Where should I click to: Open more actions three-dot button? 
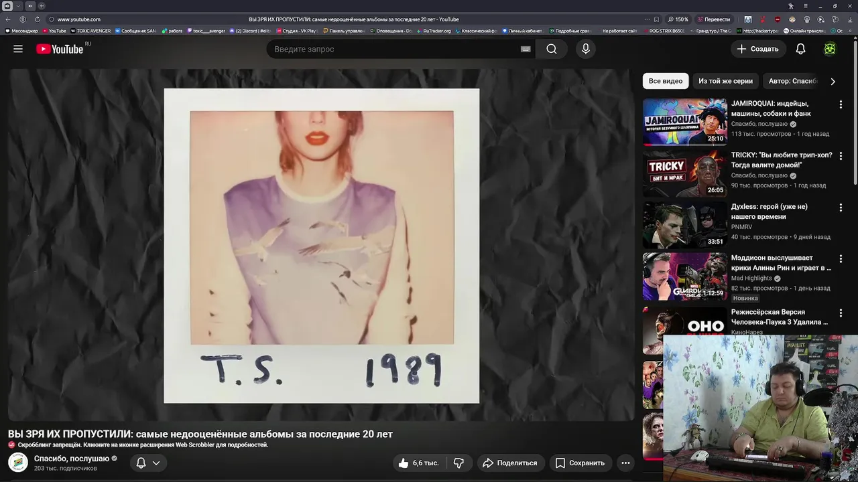[625, 463]
